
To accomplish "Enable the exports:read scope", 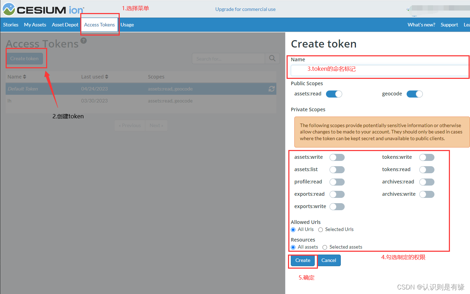I will [337, 194].
